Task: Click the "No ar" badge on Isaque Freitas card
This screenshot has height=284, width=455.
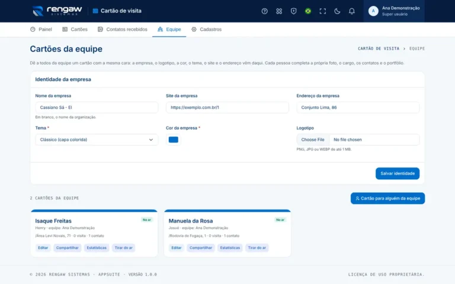Action: coord(147,220)
